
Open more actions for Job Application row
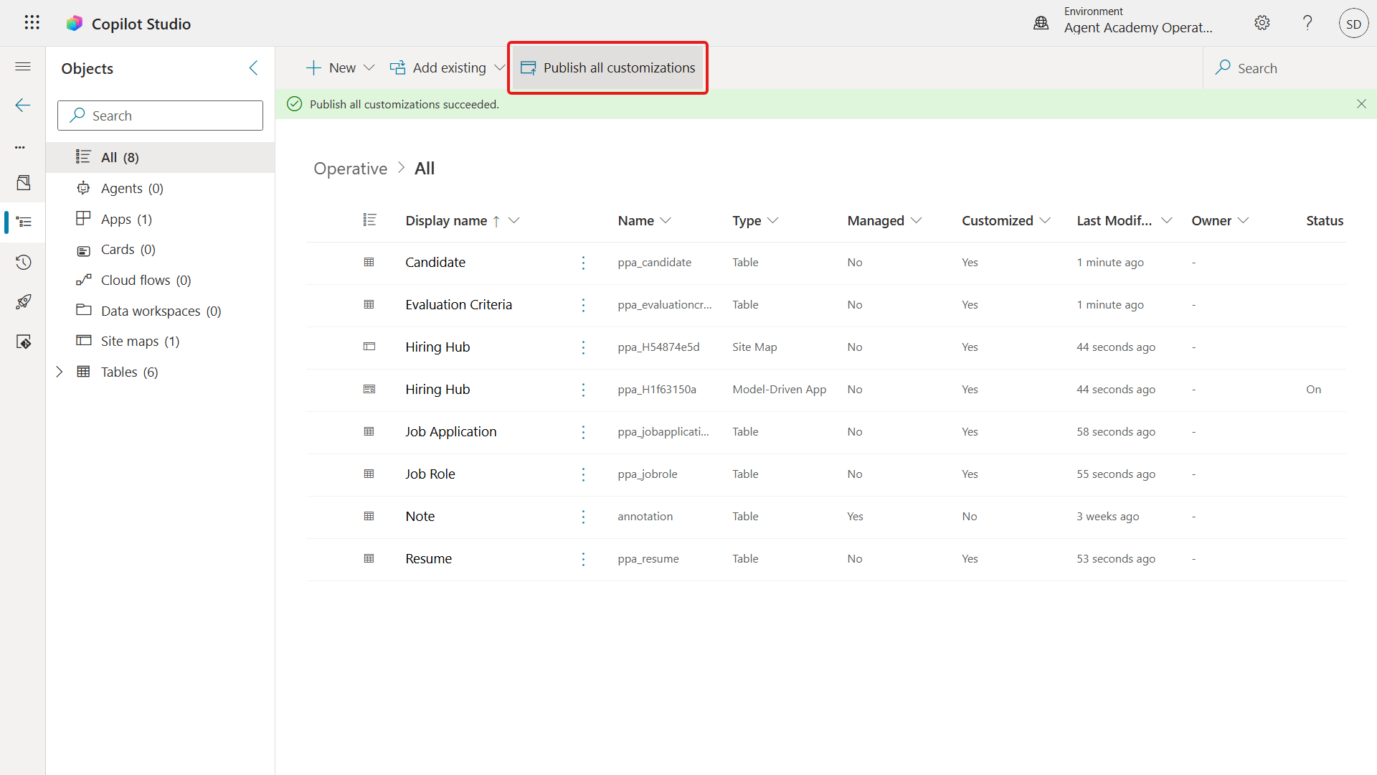[583, 432]
